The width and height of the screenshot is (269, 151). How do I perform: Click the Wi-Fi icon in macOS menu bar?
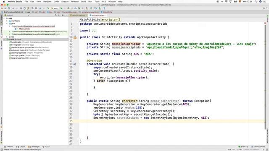click(226, 2)
